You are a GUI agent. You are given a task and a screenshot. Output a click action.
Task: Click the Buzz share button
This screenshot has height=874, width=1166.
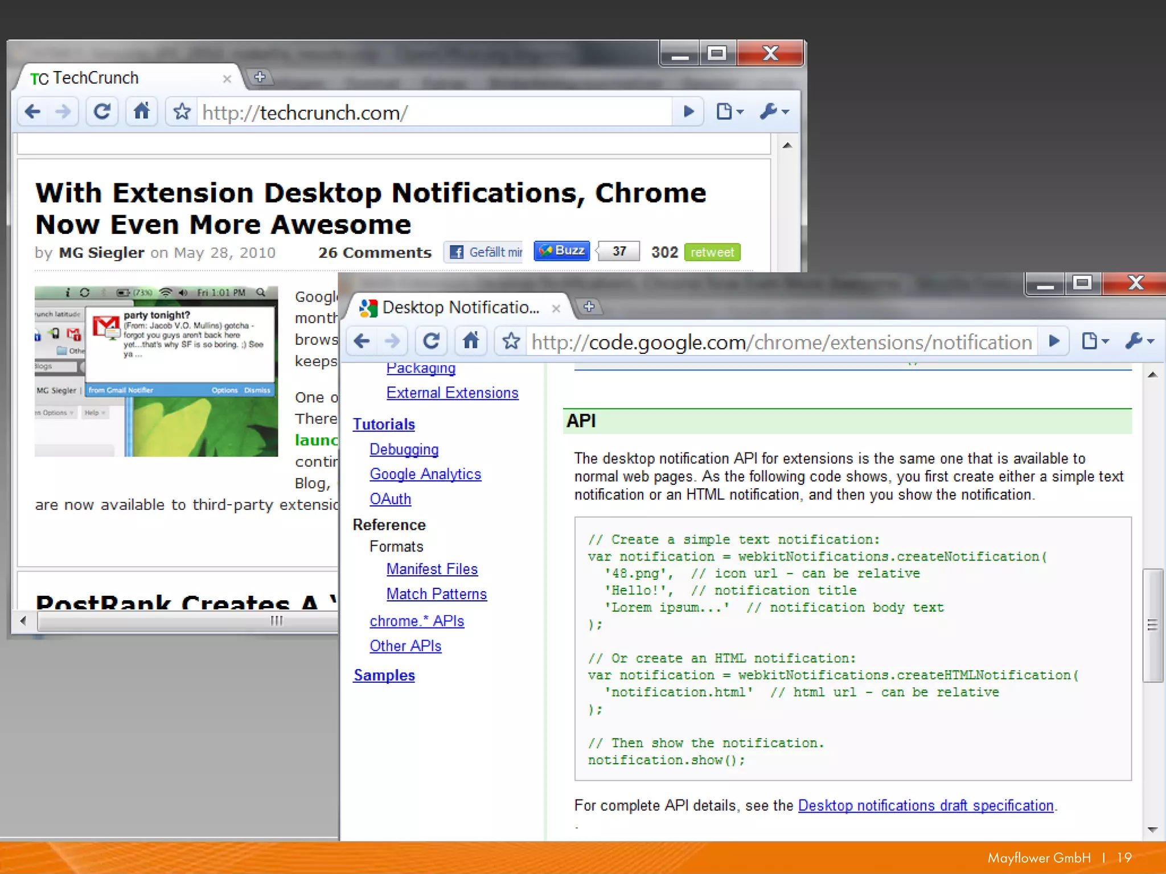(x=561, y=250)
